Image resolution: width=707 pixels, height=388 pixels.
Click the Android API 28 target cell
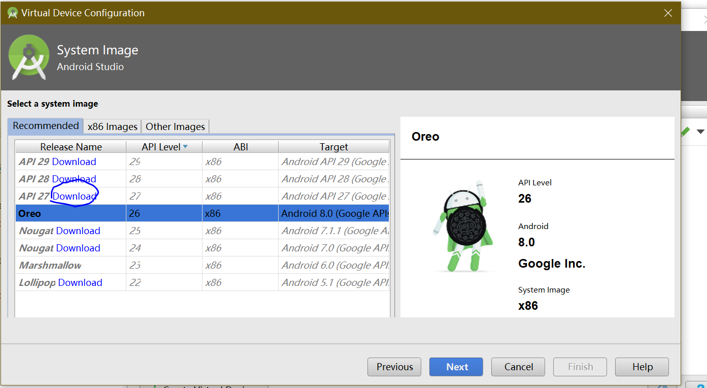coord(334,179)
